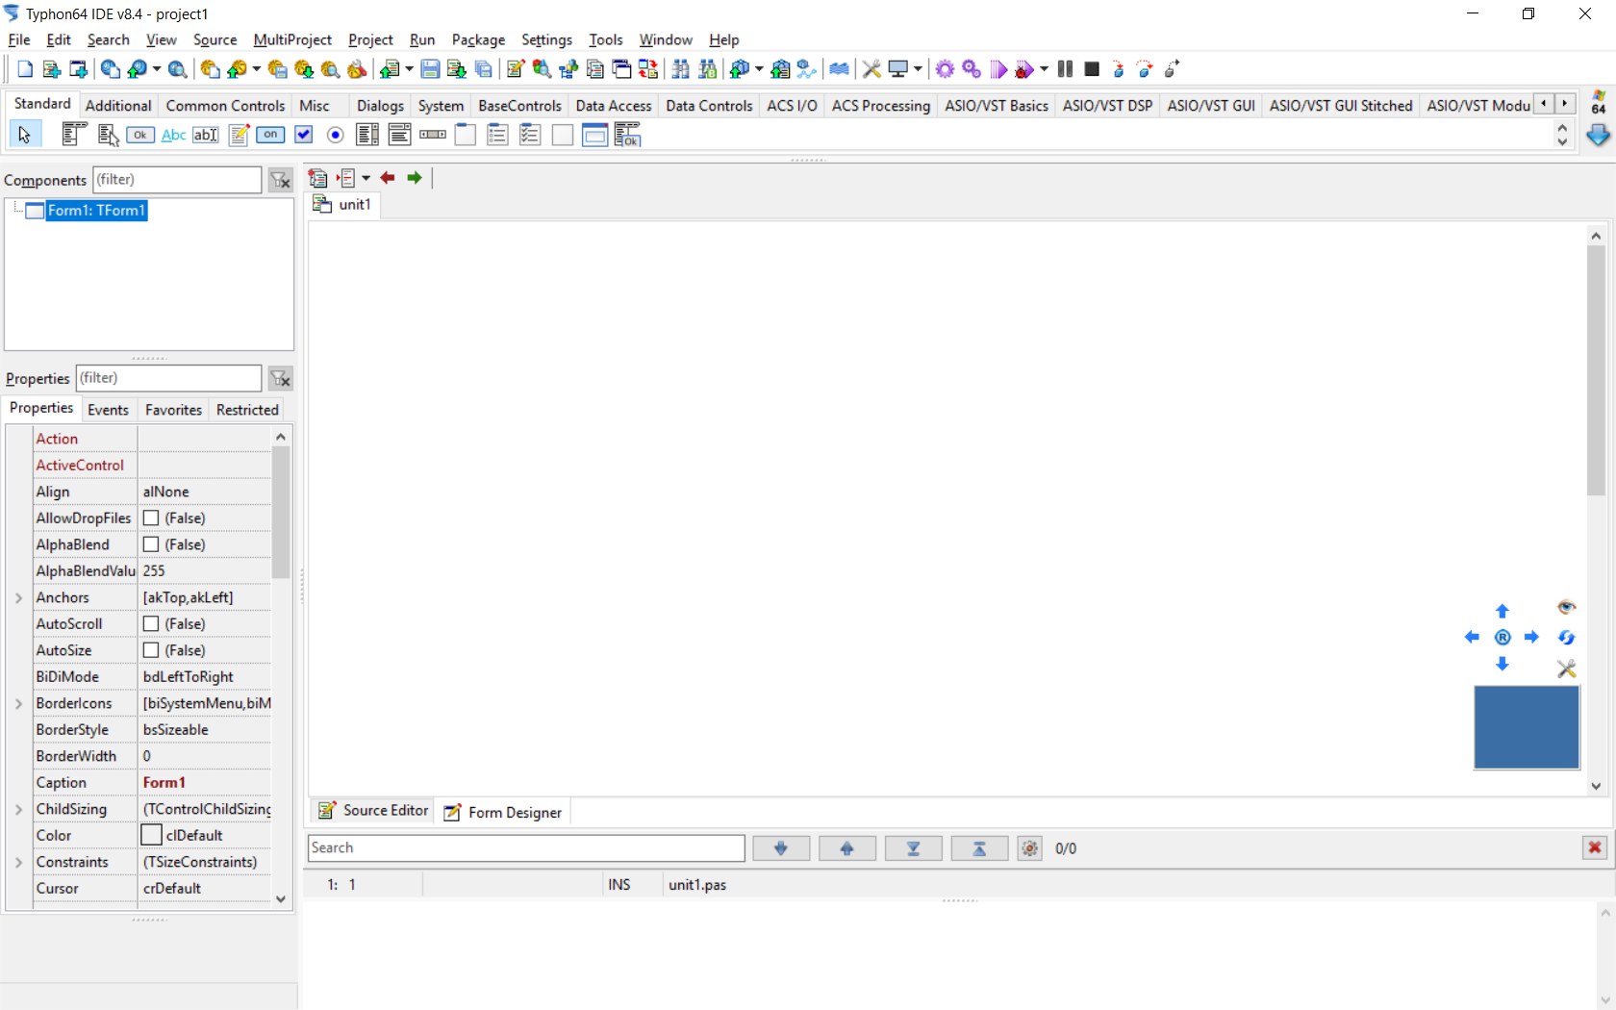1616x1010 pixels.
Task: Switch to the Events tab
Action: click(108, 410)
